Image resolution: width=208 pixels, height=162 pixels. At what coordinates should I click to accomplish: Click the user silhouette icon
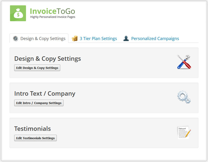click(x=126, y=38)
